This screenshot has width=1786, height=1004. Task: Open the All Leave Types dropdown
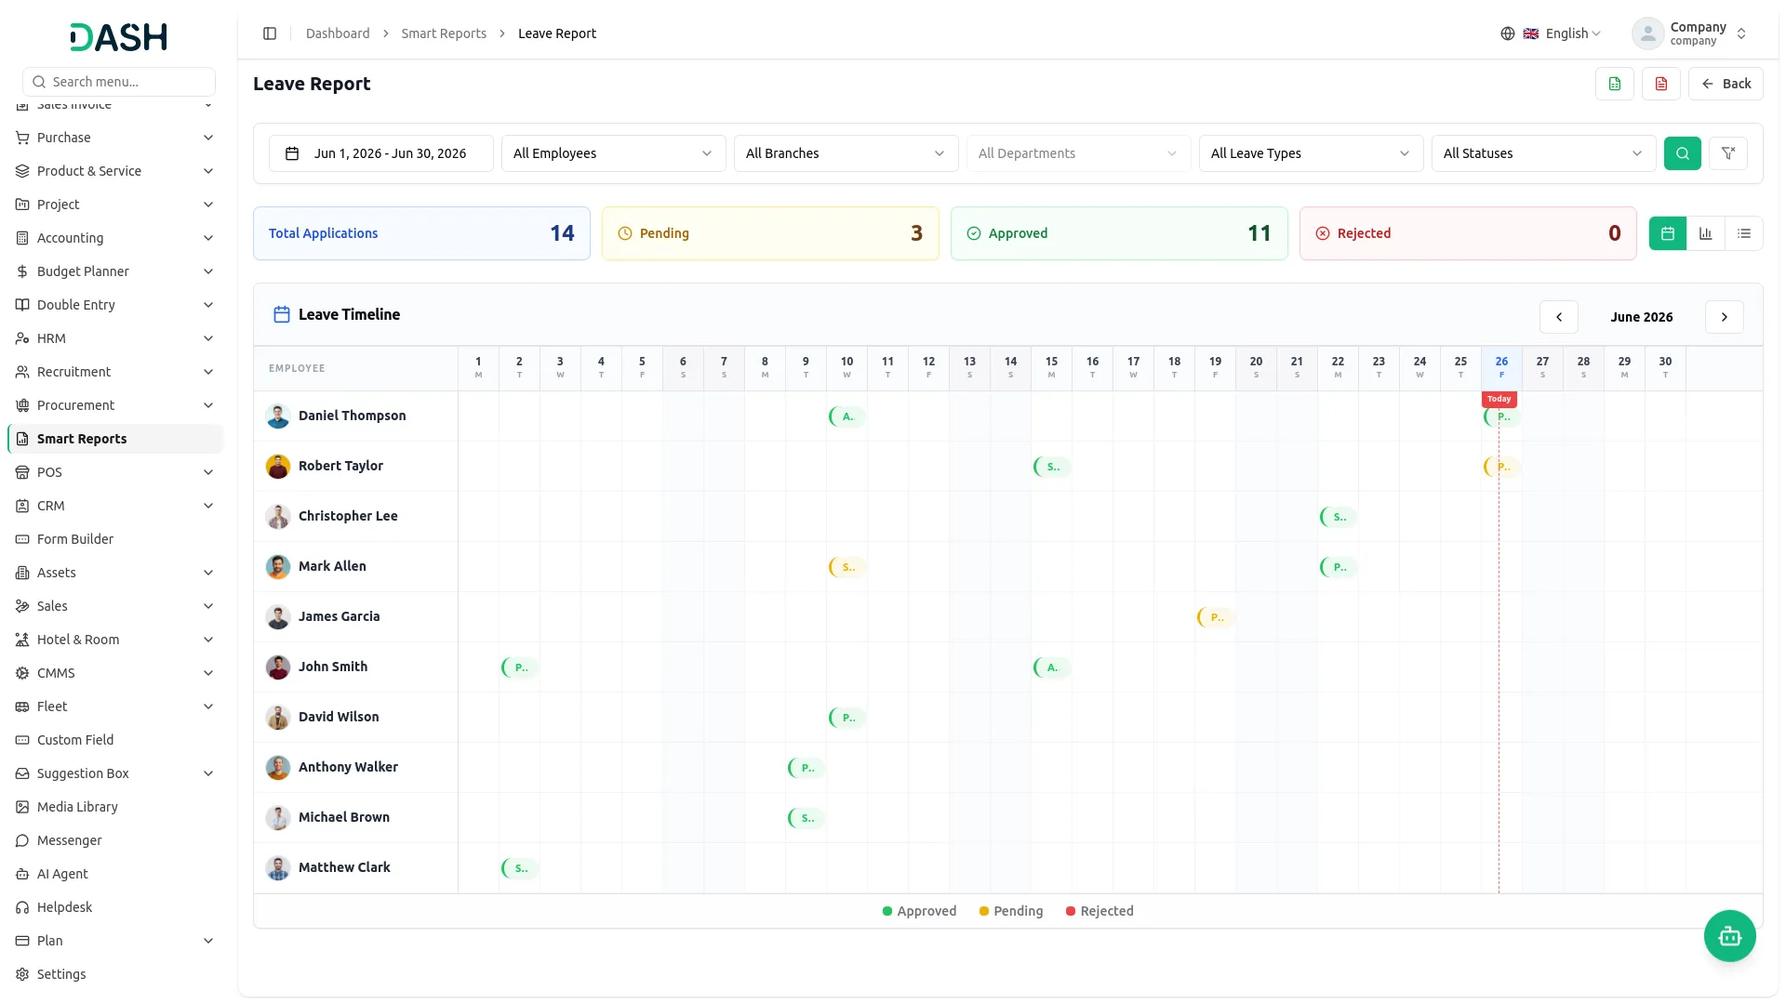pos(1312,153)
